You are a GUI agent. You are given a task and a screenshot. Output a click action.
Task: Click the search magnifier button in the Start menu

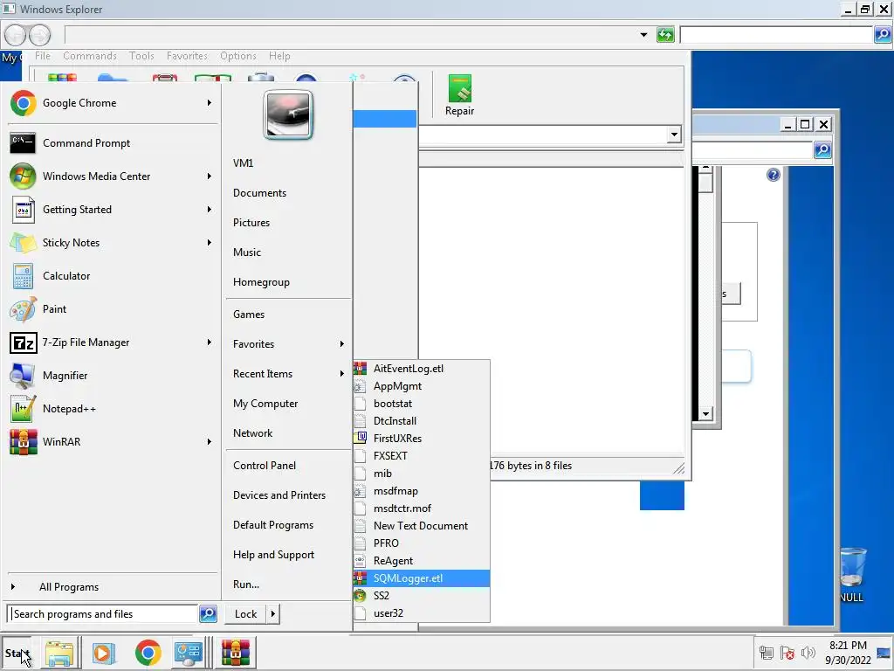tap(208, 614)
